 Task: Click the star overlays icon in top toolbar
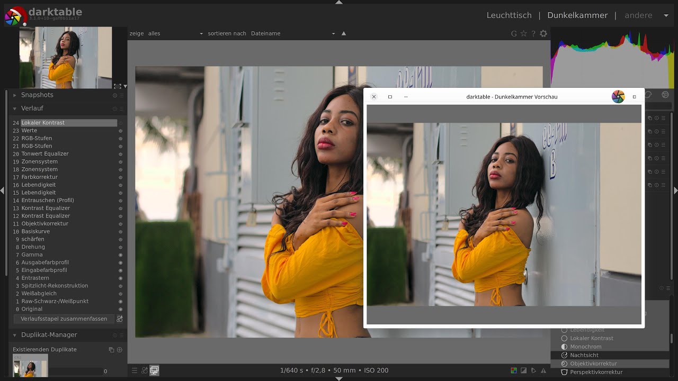pos(524,33)
